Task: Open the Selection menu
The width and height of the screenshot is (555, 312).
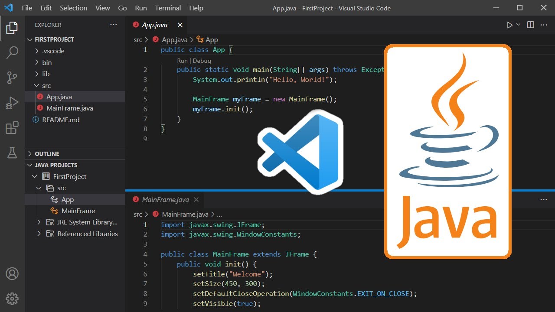Action: (x=74, y=8)
